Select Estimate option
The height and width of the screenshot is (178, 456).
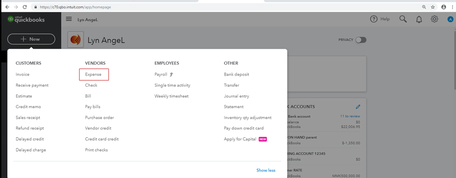click(x=24, y=96)
